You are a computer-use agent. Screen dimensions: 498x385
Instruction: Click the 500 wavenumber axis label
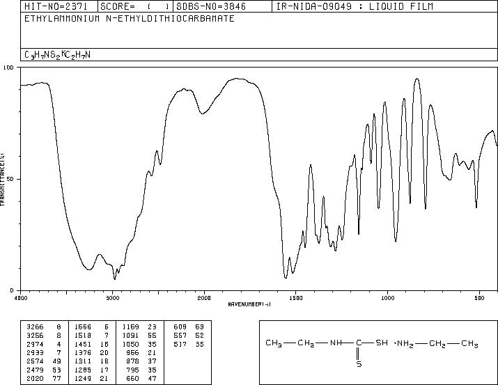click(479, 298)
